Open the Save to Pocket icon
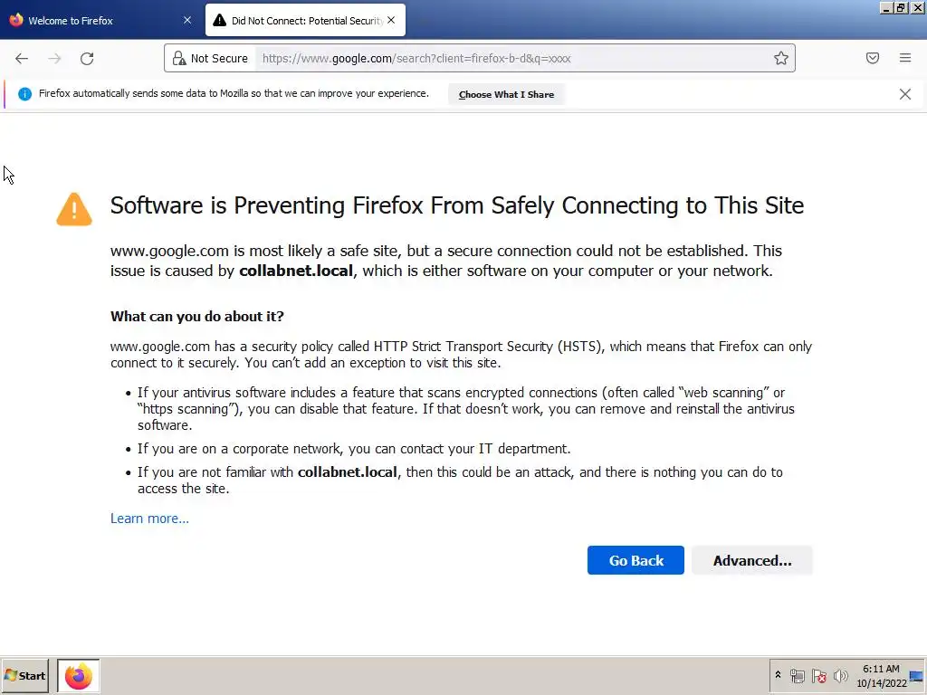Screen dimensions: 927x695 [873, 58]
